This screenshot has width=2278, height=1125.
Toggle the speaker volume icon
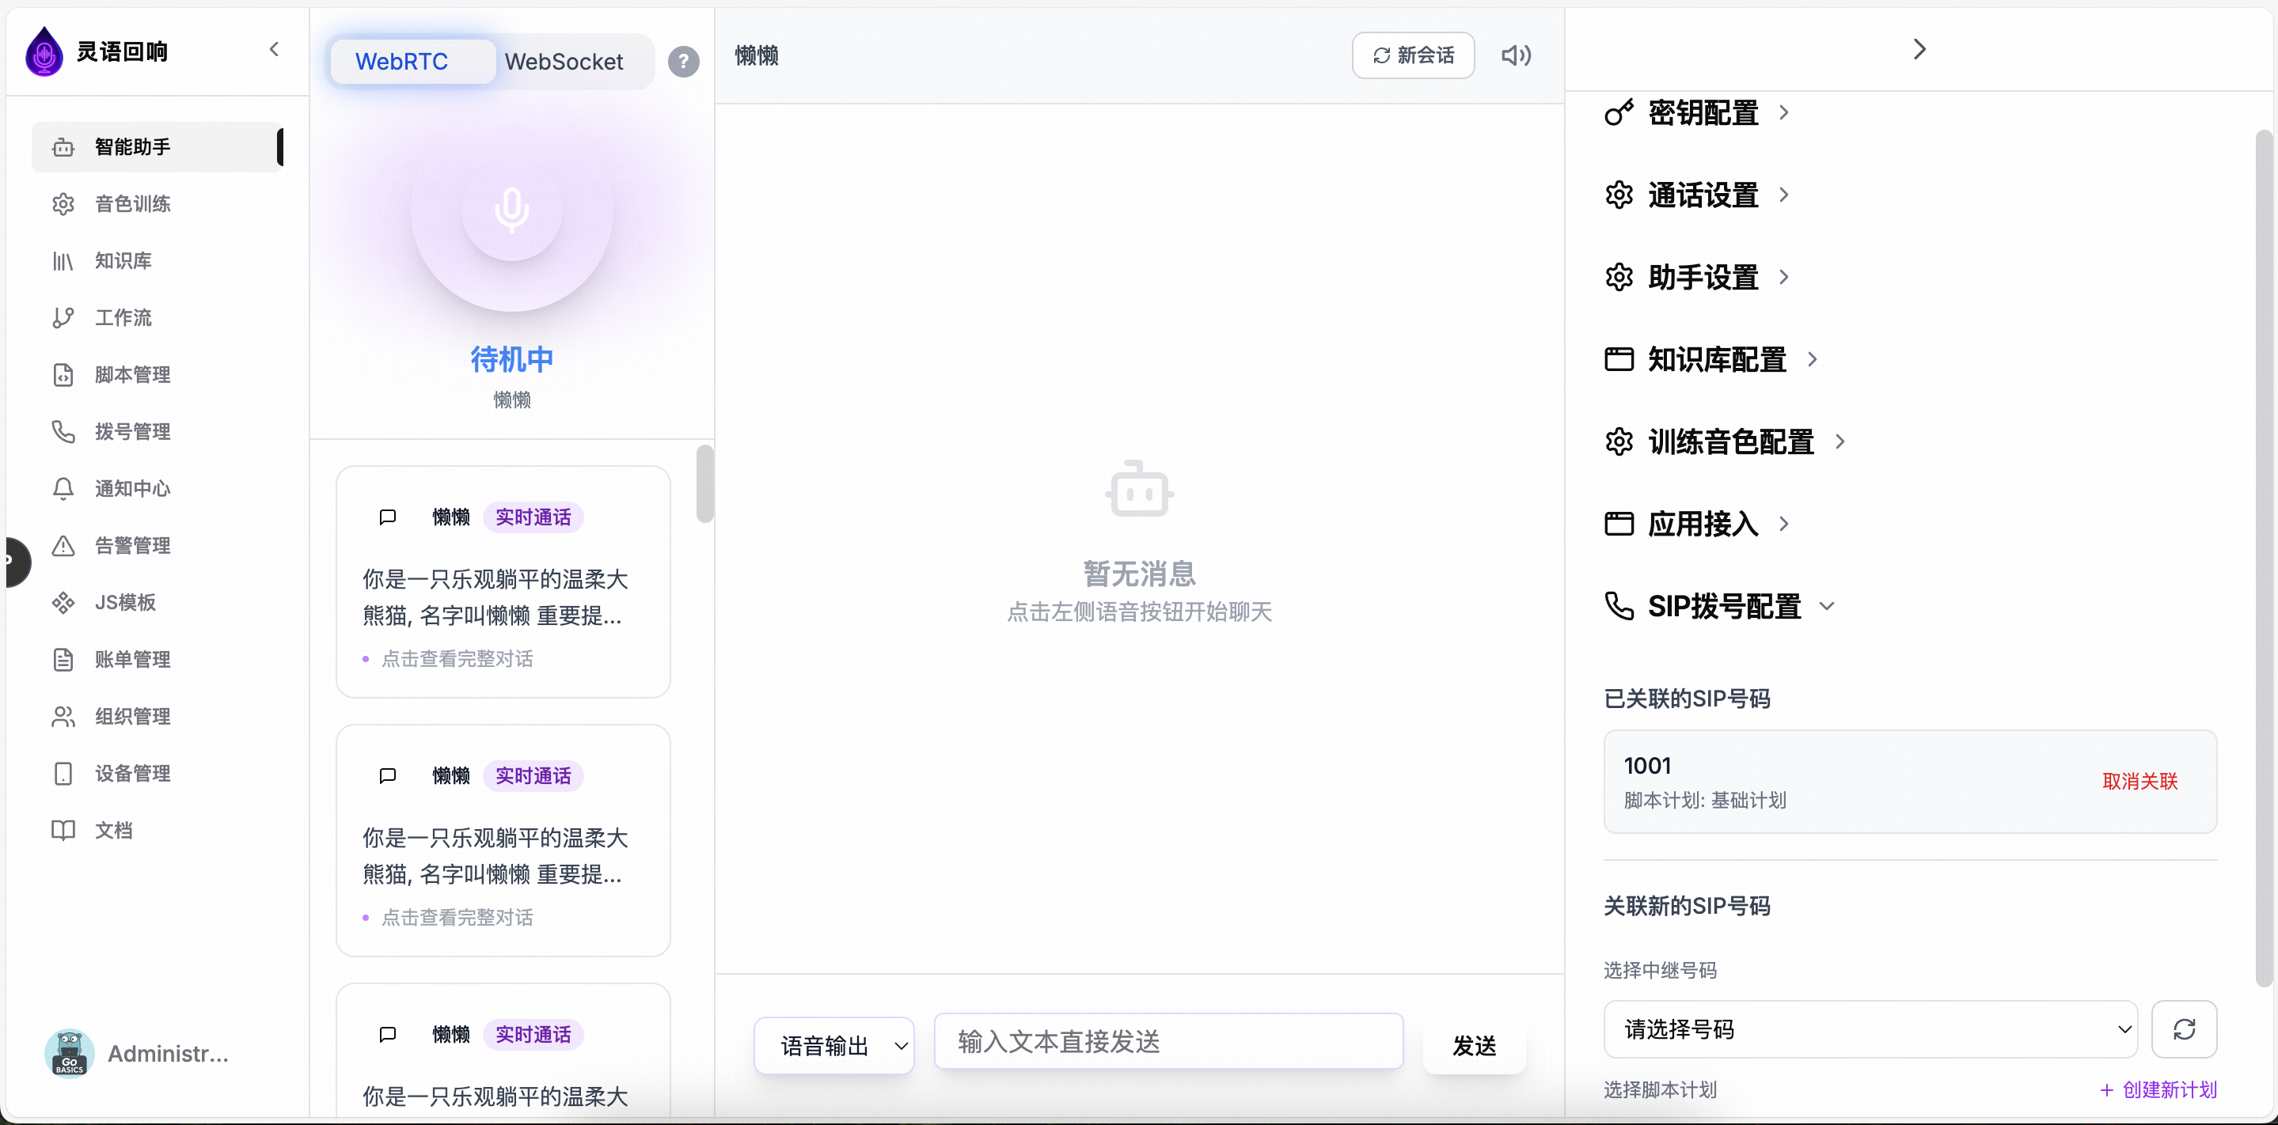[x=1516, y=55]
